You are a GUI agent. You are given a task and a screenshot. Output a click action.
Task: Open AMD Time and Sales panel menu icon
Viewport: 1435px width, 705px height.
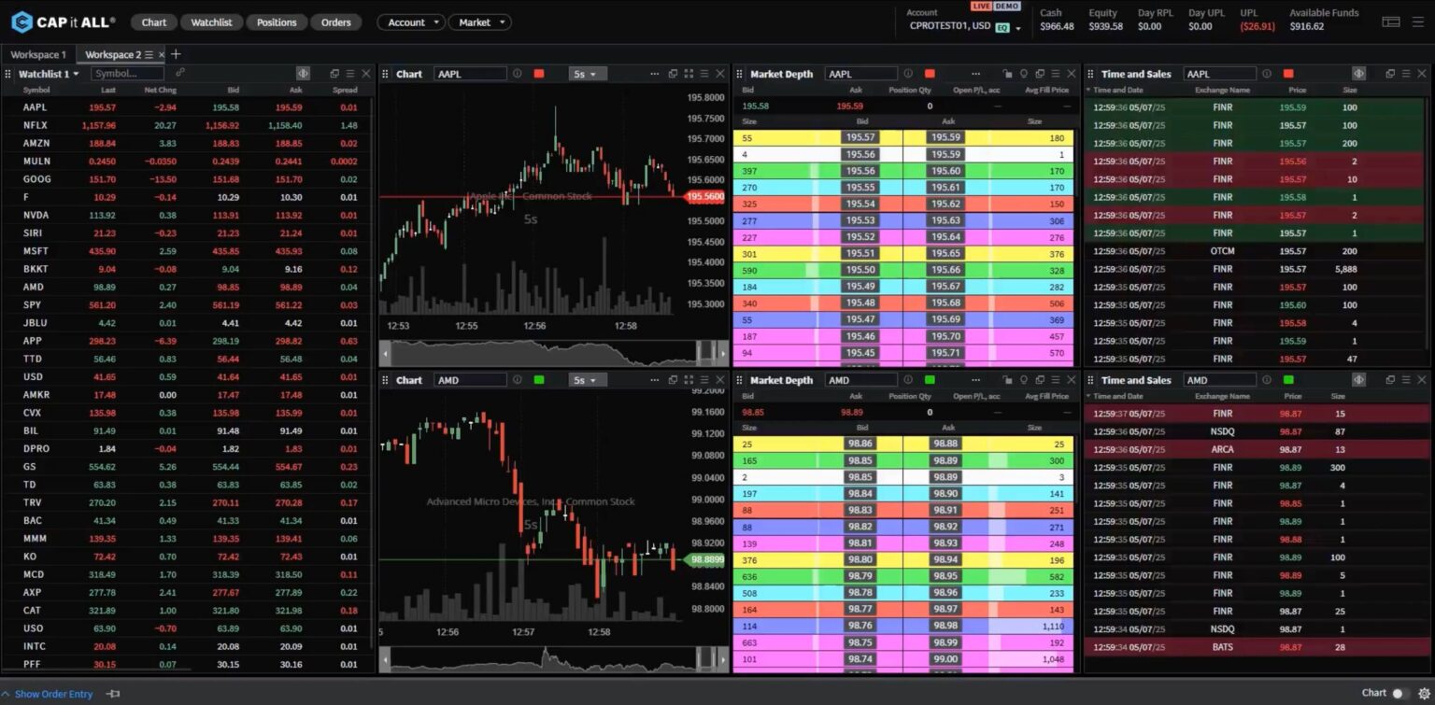pyautogui.click(x=1406, y=380)
